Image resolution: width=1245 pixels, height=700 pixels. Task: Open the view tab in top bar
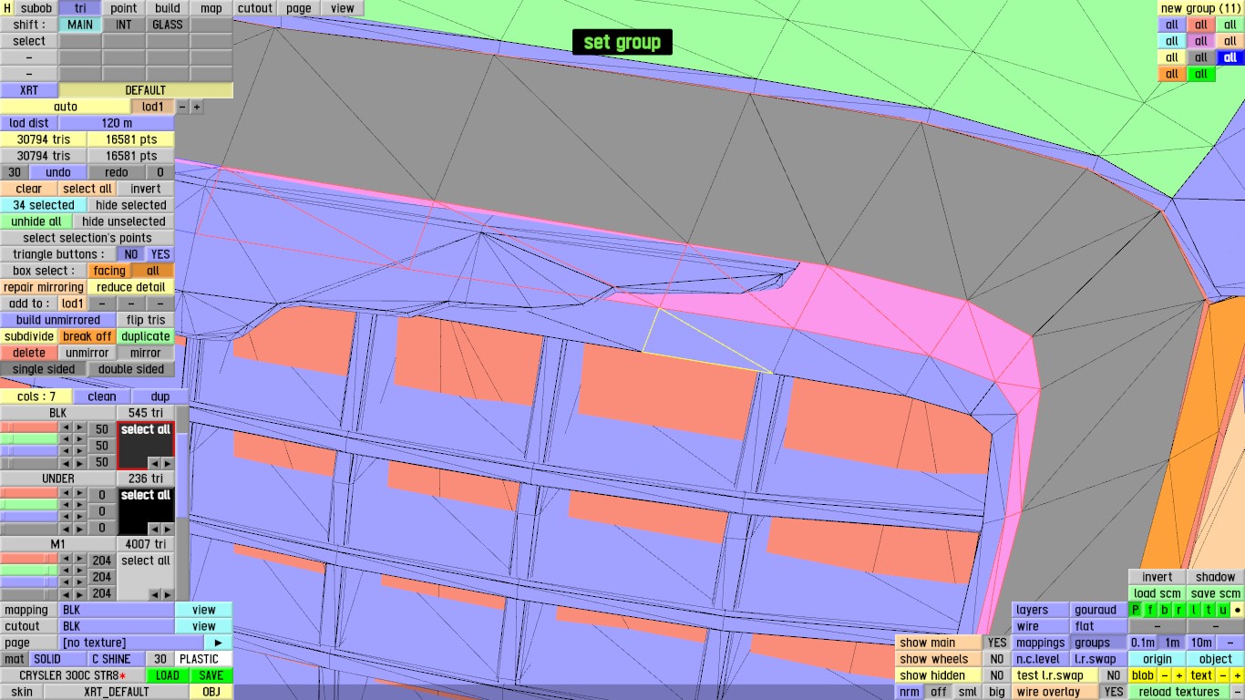tap(343, 8)
